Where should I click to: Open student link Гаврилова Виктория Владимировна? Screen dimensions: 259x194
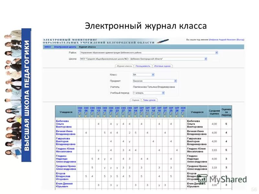point(65,141)
